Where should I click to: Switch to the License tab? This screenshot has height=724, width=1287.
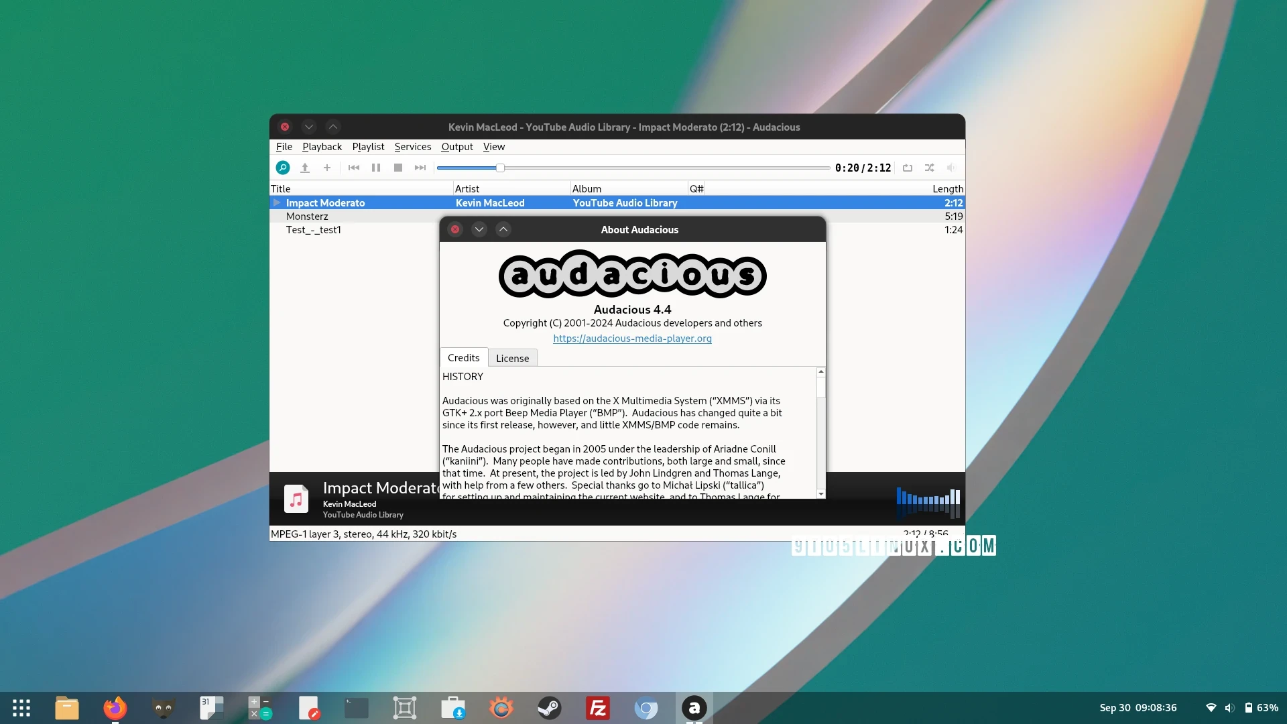point(512,359)
